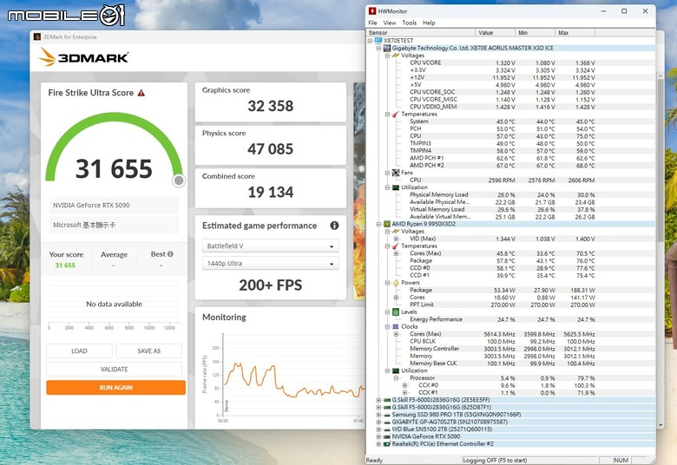
Task: Open the Tools menu in HWMonitor
Action: (409, 23)
